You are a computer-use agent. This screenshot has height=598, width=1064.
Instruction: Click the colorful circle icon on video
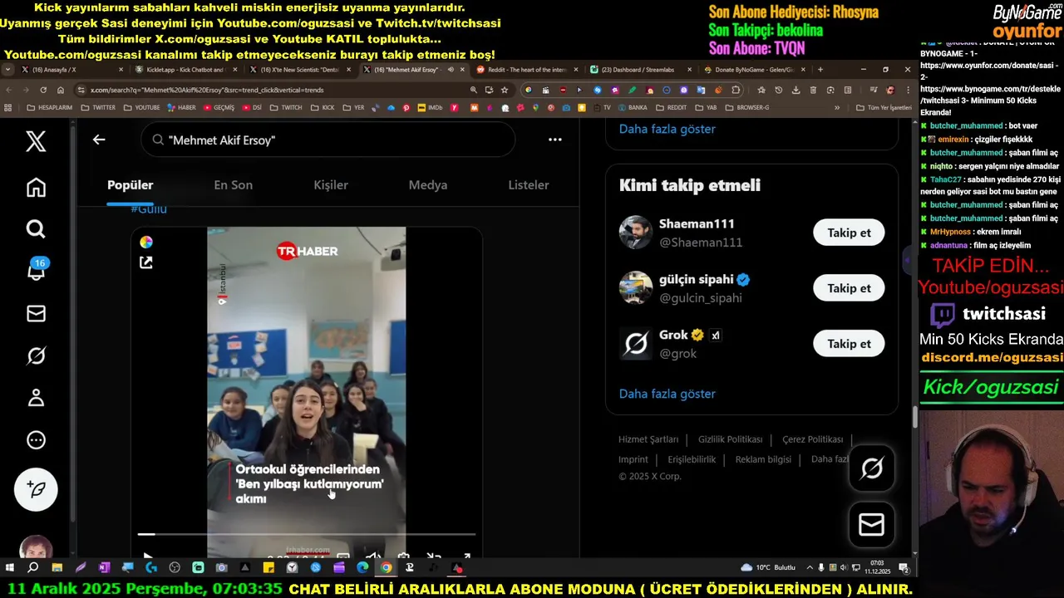146,242
